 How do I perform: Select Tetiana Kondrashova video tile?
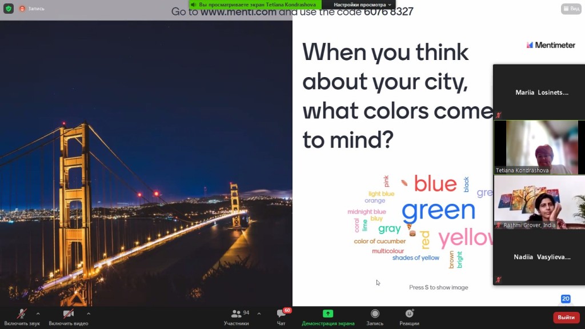click(x=539, y=147)
